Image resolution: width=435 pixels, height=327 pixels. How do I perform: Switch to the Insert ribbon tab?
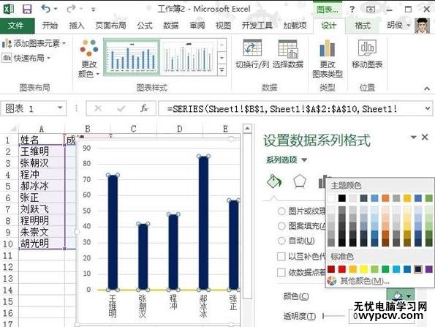[77, 26]
